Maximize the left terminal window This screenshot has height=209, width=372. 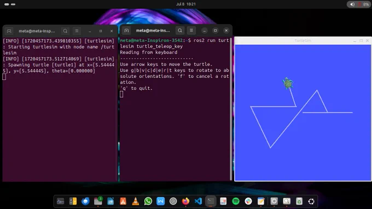click(x=101, y=31)
